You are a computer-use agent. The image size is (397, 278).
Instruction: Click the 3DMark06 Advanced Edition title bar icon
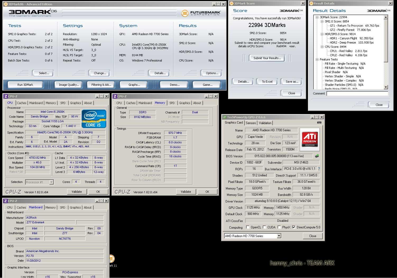point(6,4)
